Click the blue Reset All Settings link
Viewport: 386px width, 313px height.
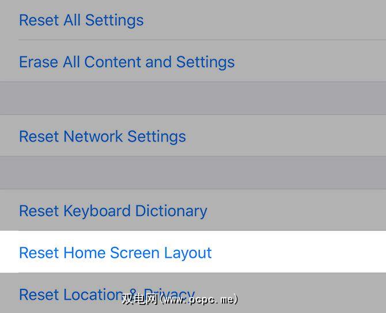[x=81, y=20]
